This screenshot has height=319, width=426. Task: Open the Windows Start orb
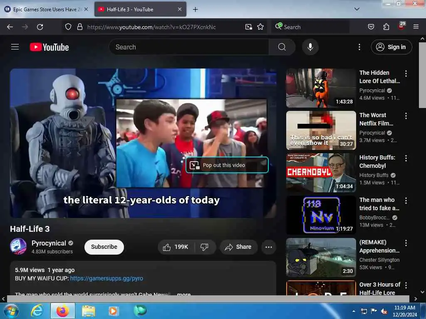pos(10,311)
